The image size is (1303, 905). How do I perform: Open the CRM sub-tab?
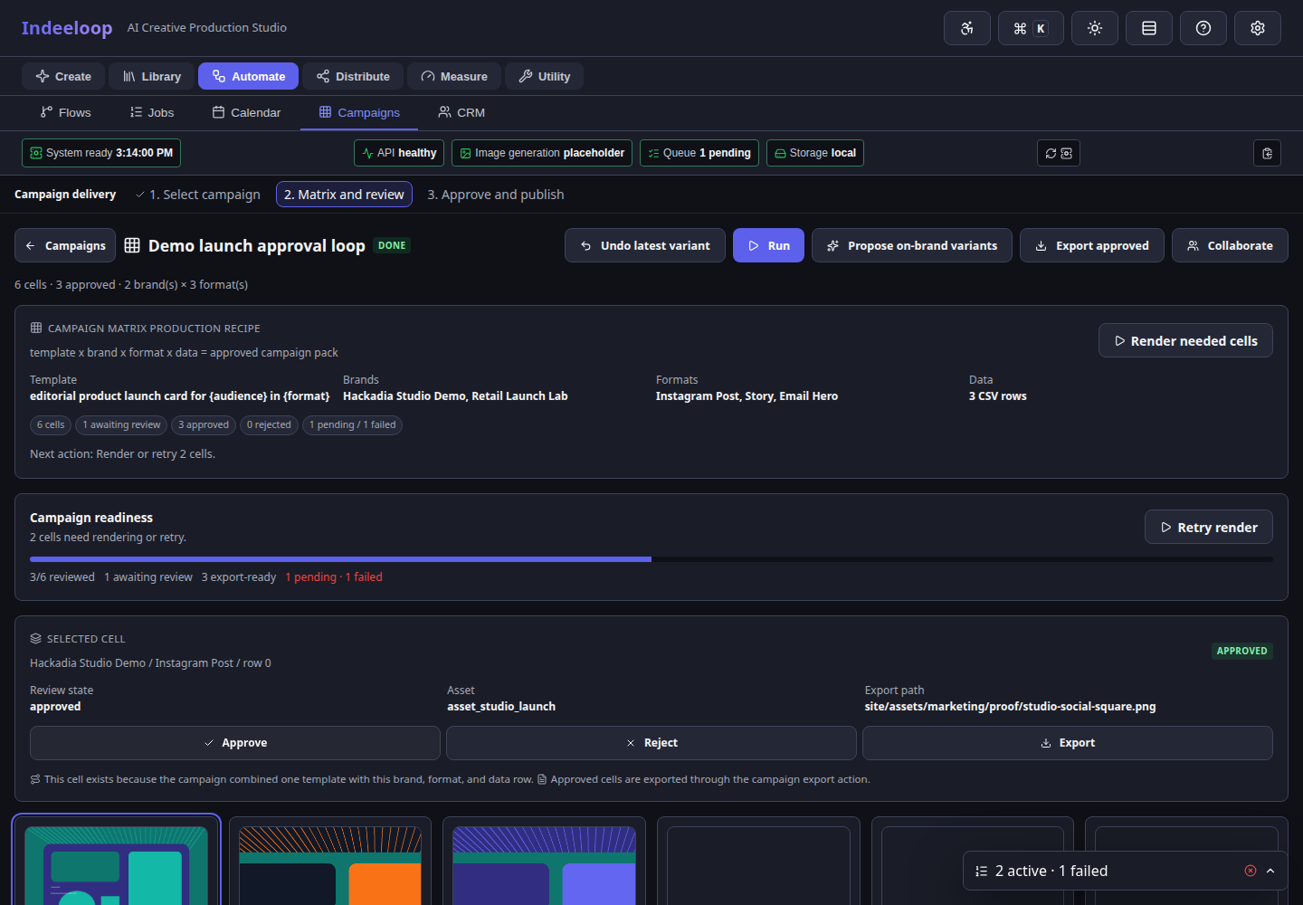pos(461,112)
